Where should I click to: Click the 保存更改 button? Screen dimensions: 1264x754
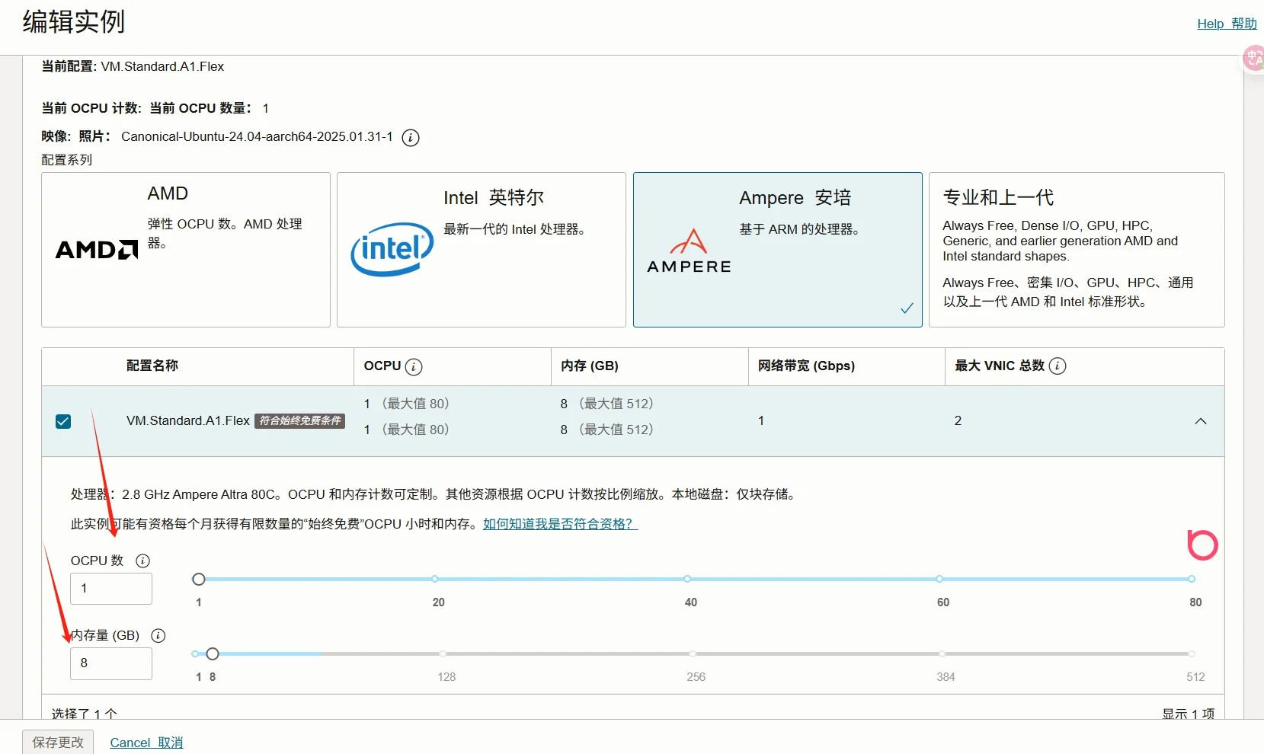pos(58,743)
